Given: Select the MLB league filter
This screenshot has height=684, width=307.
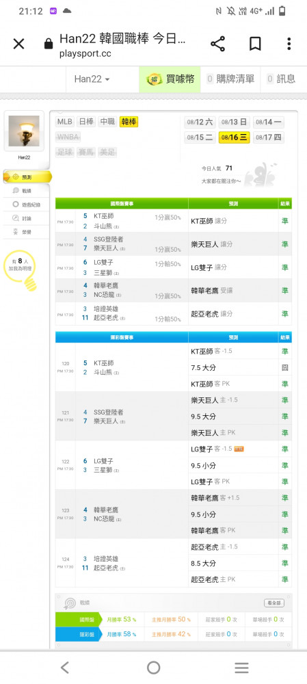Looking at the screenshot, I should point(65,122).
